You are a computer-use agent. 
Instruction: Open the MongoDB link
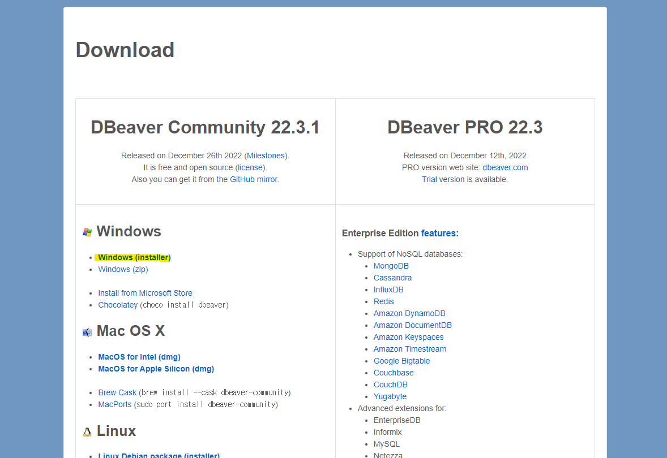pos(391,266)
